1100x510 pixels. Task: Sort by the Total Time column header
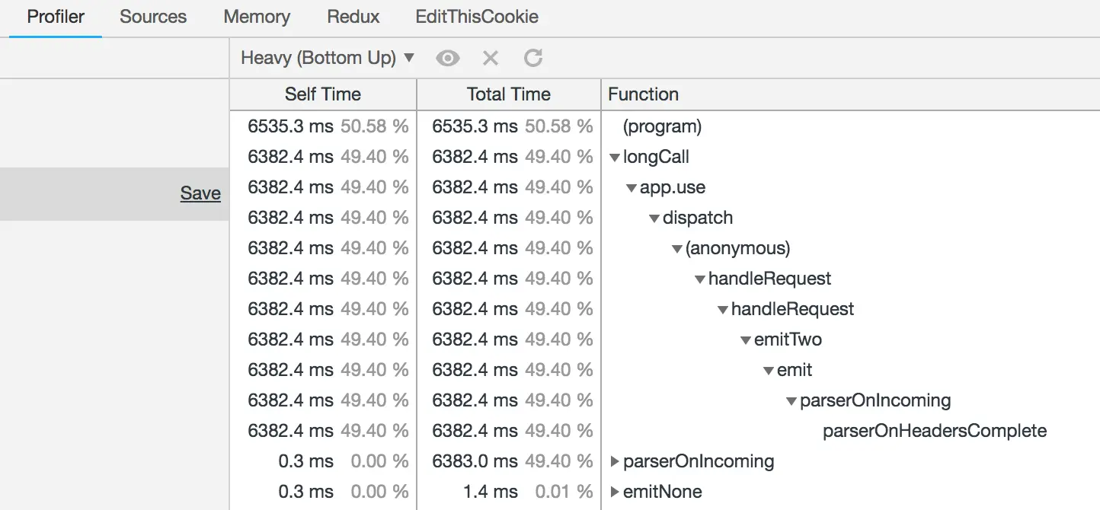coord(508,94)
